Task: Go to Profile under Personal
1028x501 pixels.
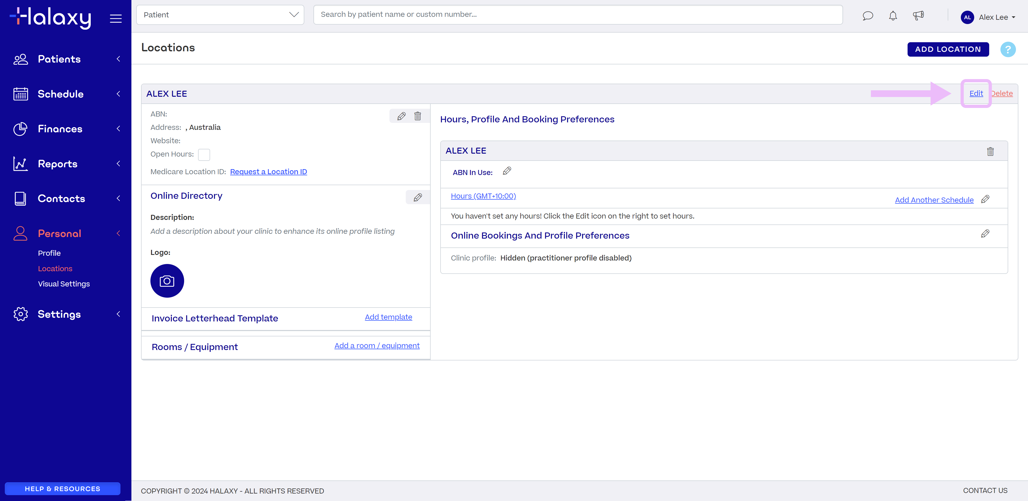Action: tap(49, 253)
